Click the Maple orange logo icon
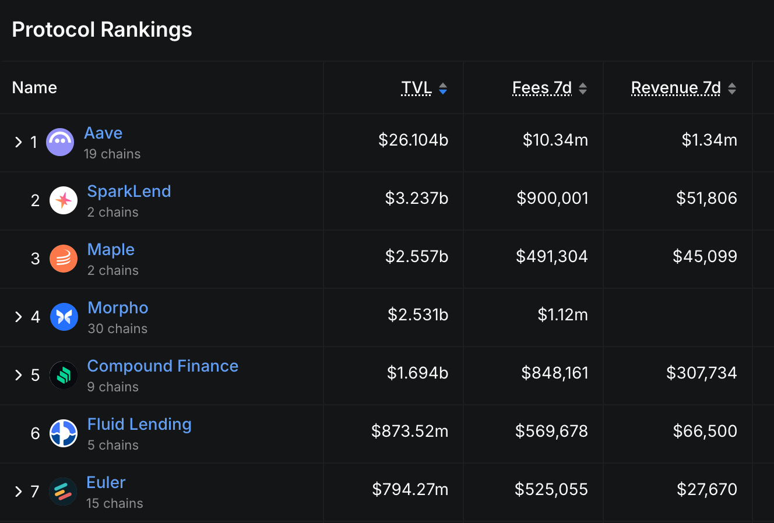Image resolution: width=774 pixels, height=523 pixels. tap(64, 259)
